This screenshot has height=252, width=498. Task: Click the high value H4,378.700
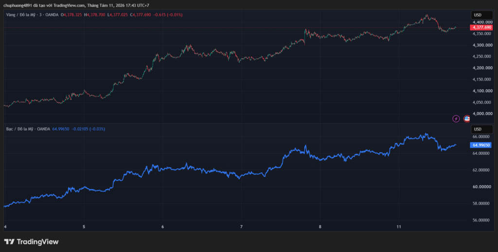pos(95,15)
